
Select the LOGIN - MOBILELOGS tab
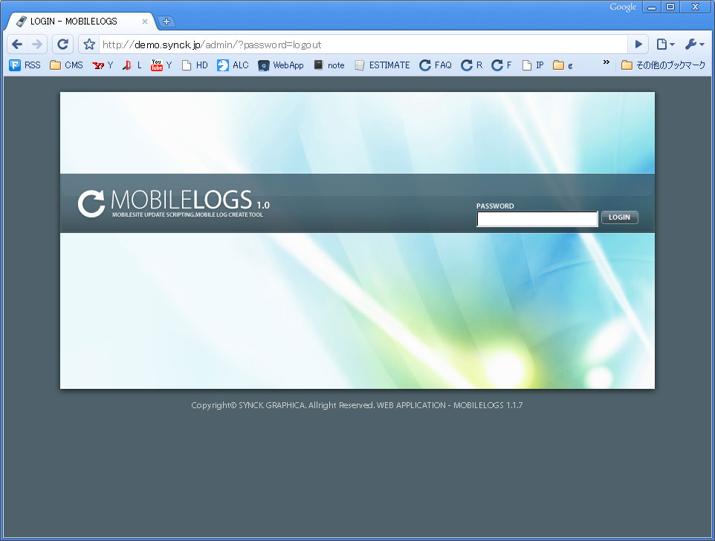(x=82, y=22)
